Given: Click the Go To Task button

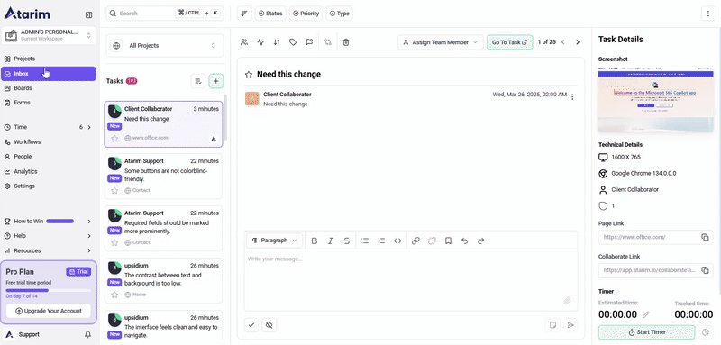Looking at the screenshot, I should [510, 42].
